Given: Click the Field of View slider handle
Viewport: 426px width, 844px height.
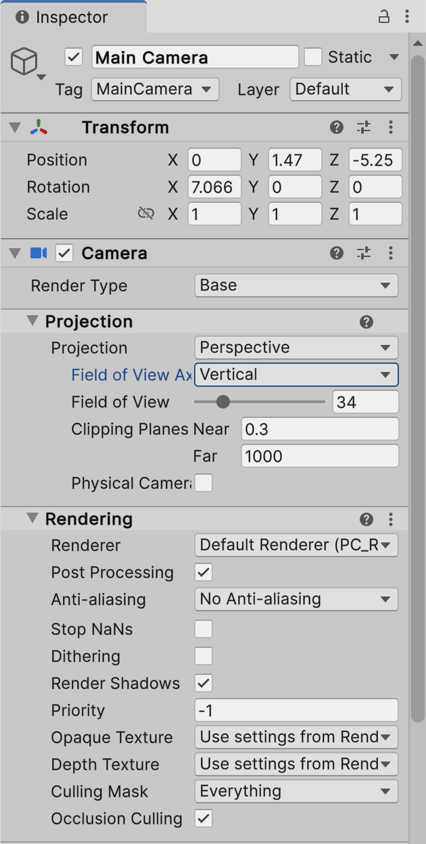Looking at the screenshot, I should tap(222, 402).
